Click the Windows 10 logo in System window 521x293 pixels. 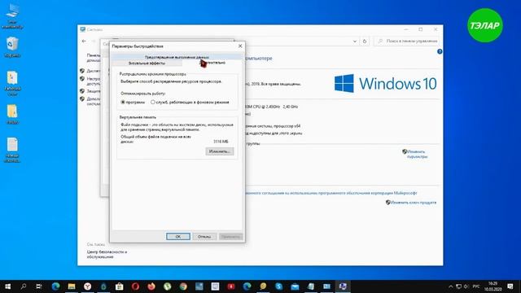point(385,83)
